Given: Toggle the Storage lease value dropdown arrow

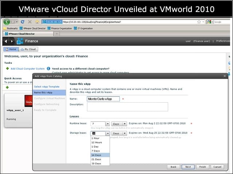Looking at the screenshot, I should point(108,133).
